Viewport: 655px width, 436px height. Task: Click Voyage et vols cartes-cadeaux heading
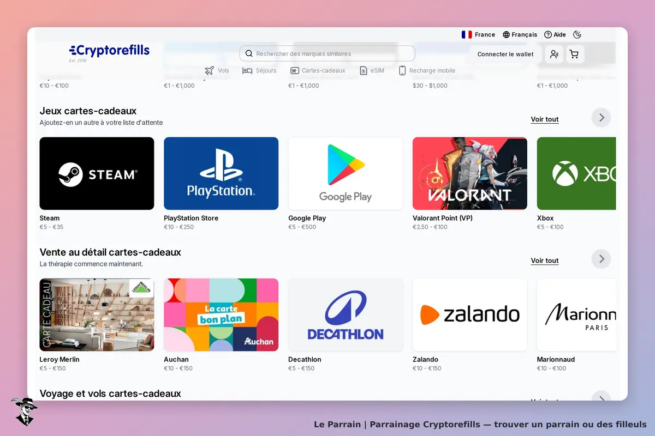(110, 393)
